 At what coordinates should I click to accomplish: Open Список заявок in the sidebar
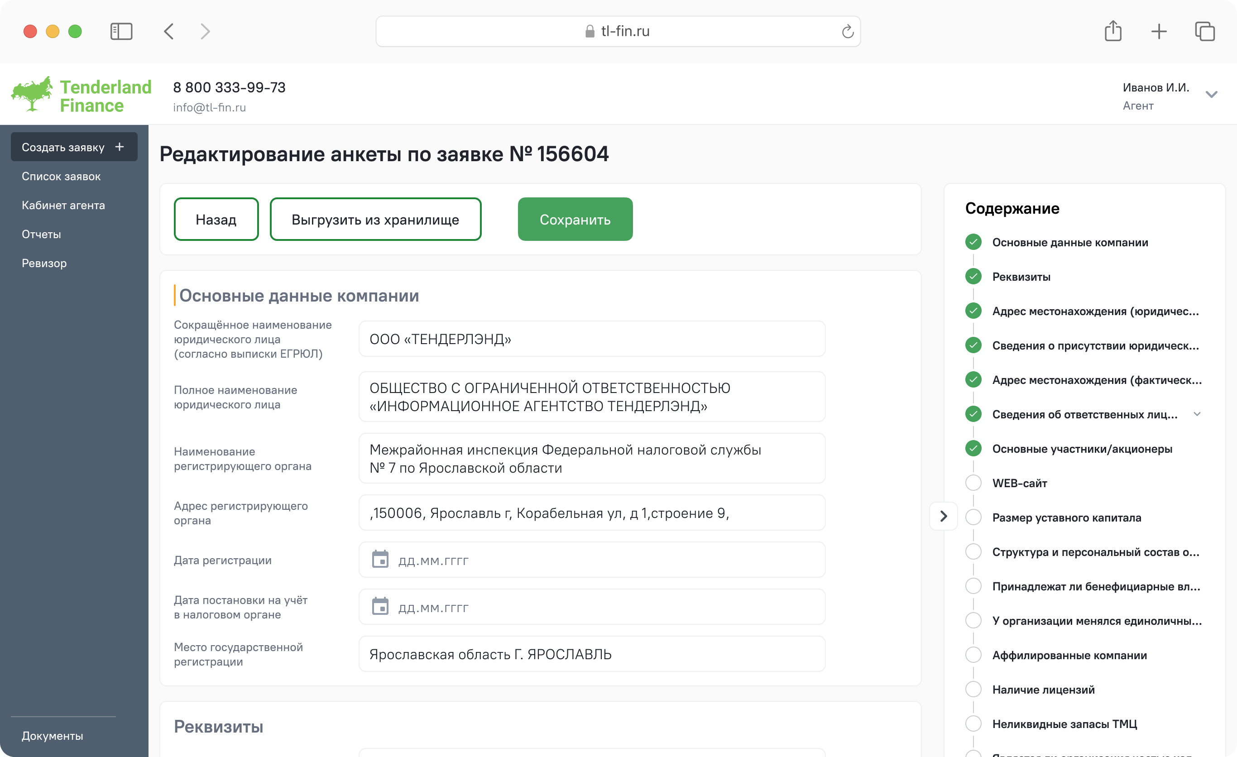tap(61, 176)
